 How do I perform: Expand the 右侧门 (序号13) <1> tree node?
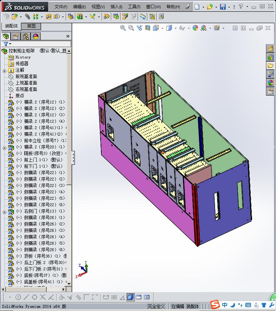(x=4, y=212)
